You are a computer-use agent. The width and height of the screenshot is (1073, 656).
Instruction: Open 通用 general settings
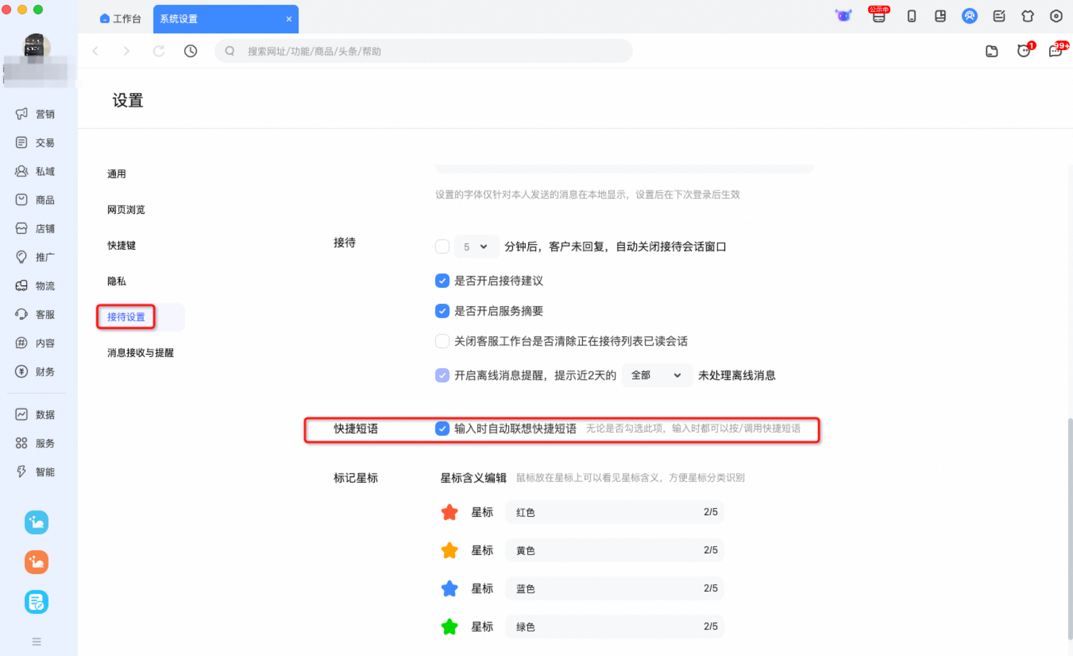click(x=116, y=174)
